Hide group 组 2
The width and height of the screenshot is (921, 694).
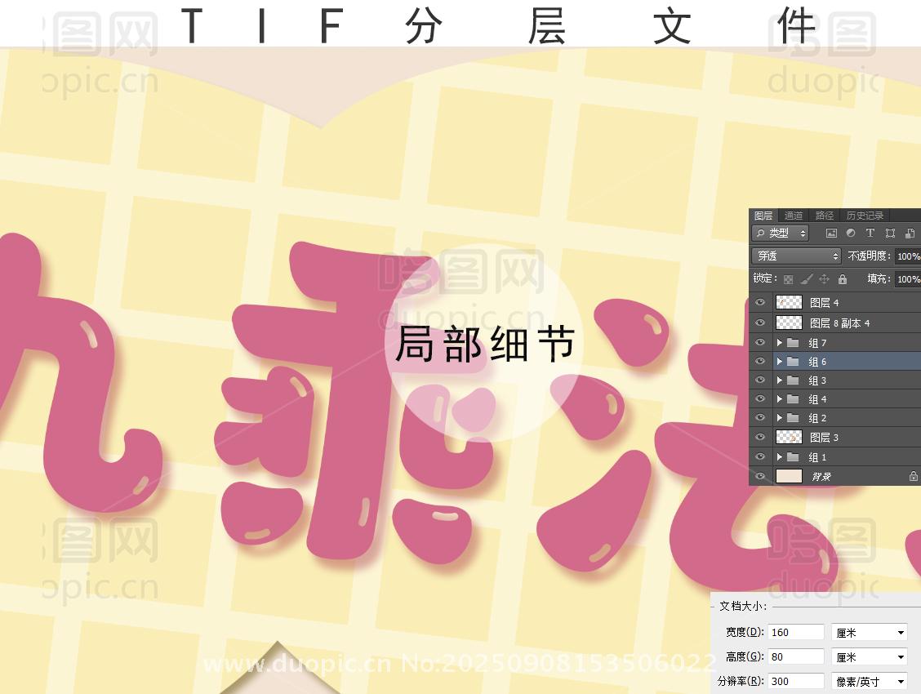(x=760, y=417)
